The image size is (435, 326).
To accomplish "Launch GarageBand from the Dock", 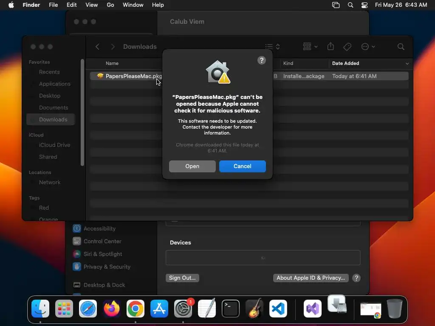I will click(254, 308).
